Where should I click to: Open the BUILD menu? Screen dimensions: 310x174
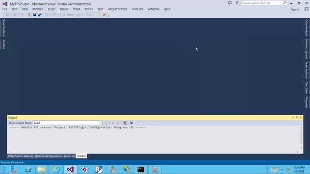point(52,9)
